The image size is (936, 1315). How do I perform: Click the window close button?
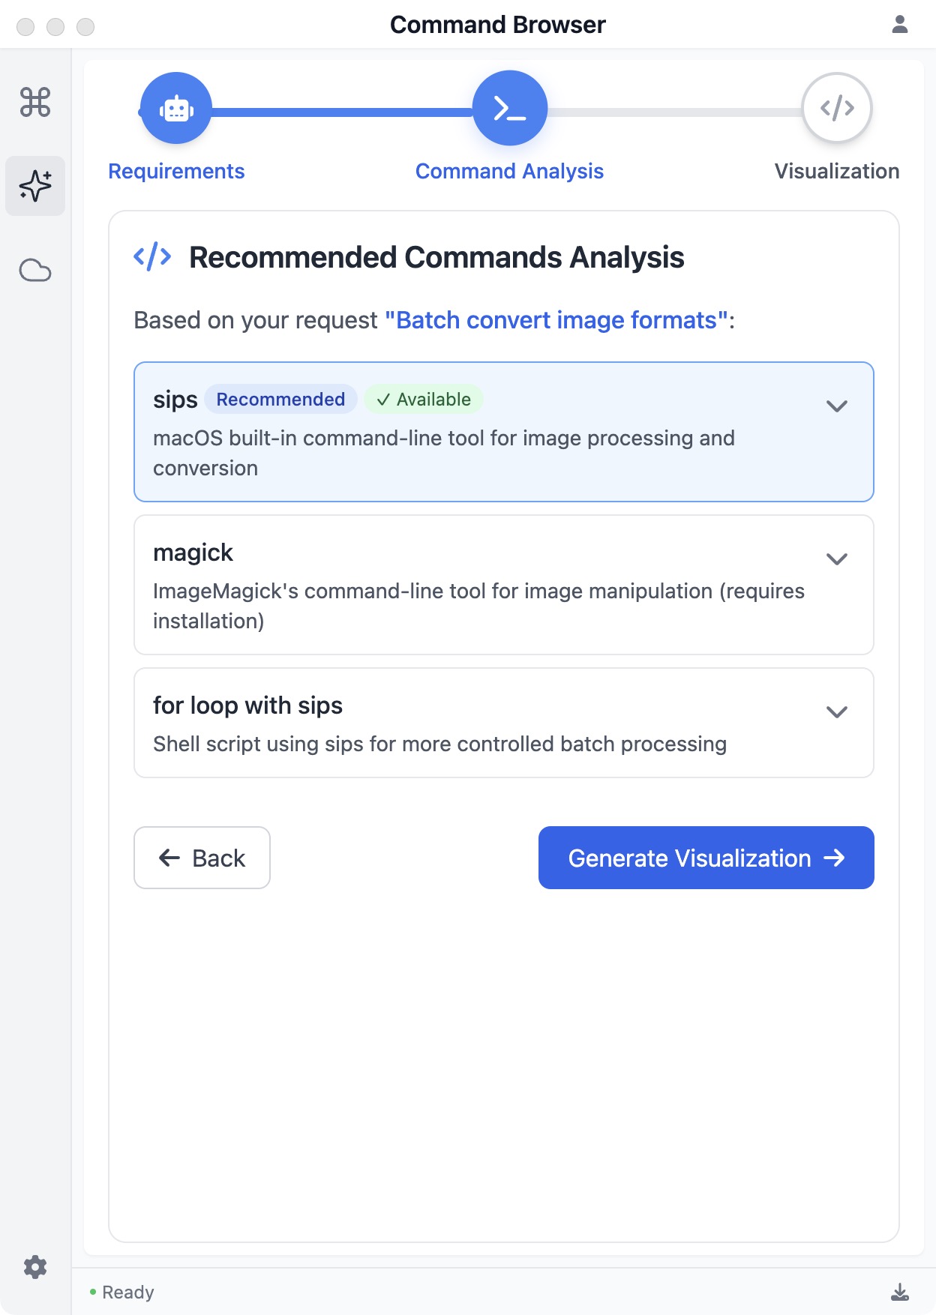coord(25,27)
